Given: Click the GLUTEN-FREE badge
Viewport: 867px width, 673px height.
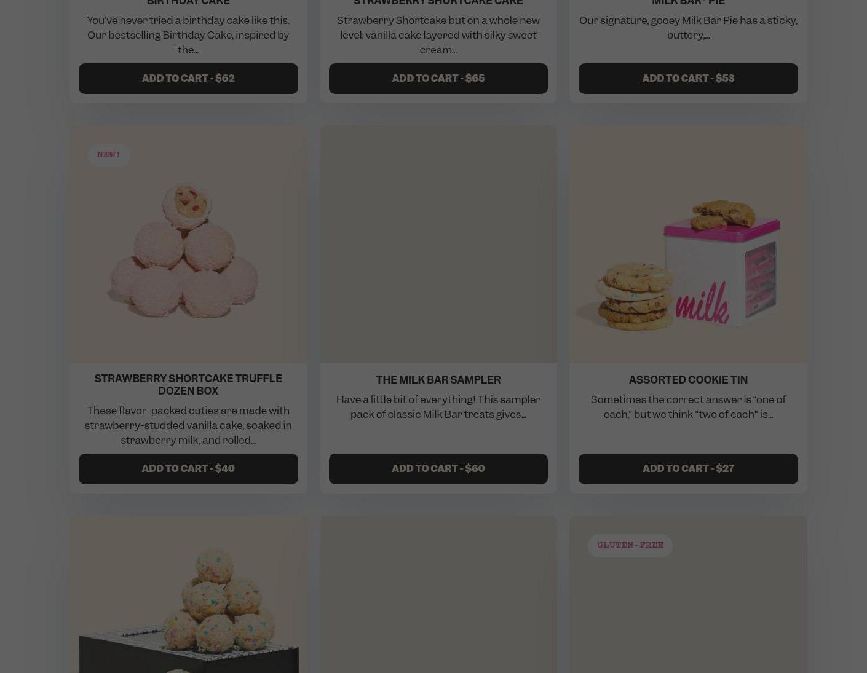Looking at the screenshot, I should pyautogui.click(x=630, y=545).
